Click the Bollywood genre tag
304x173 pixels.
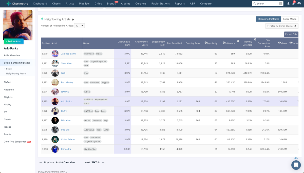[x=89, y=54]
